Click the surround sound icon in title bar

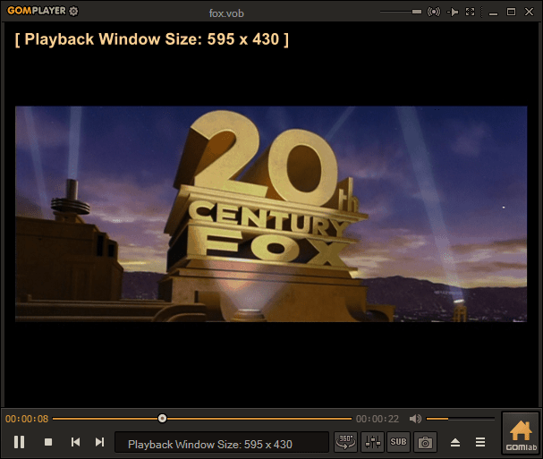(434, 12)
